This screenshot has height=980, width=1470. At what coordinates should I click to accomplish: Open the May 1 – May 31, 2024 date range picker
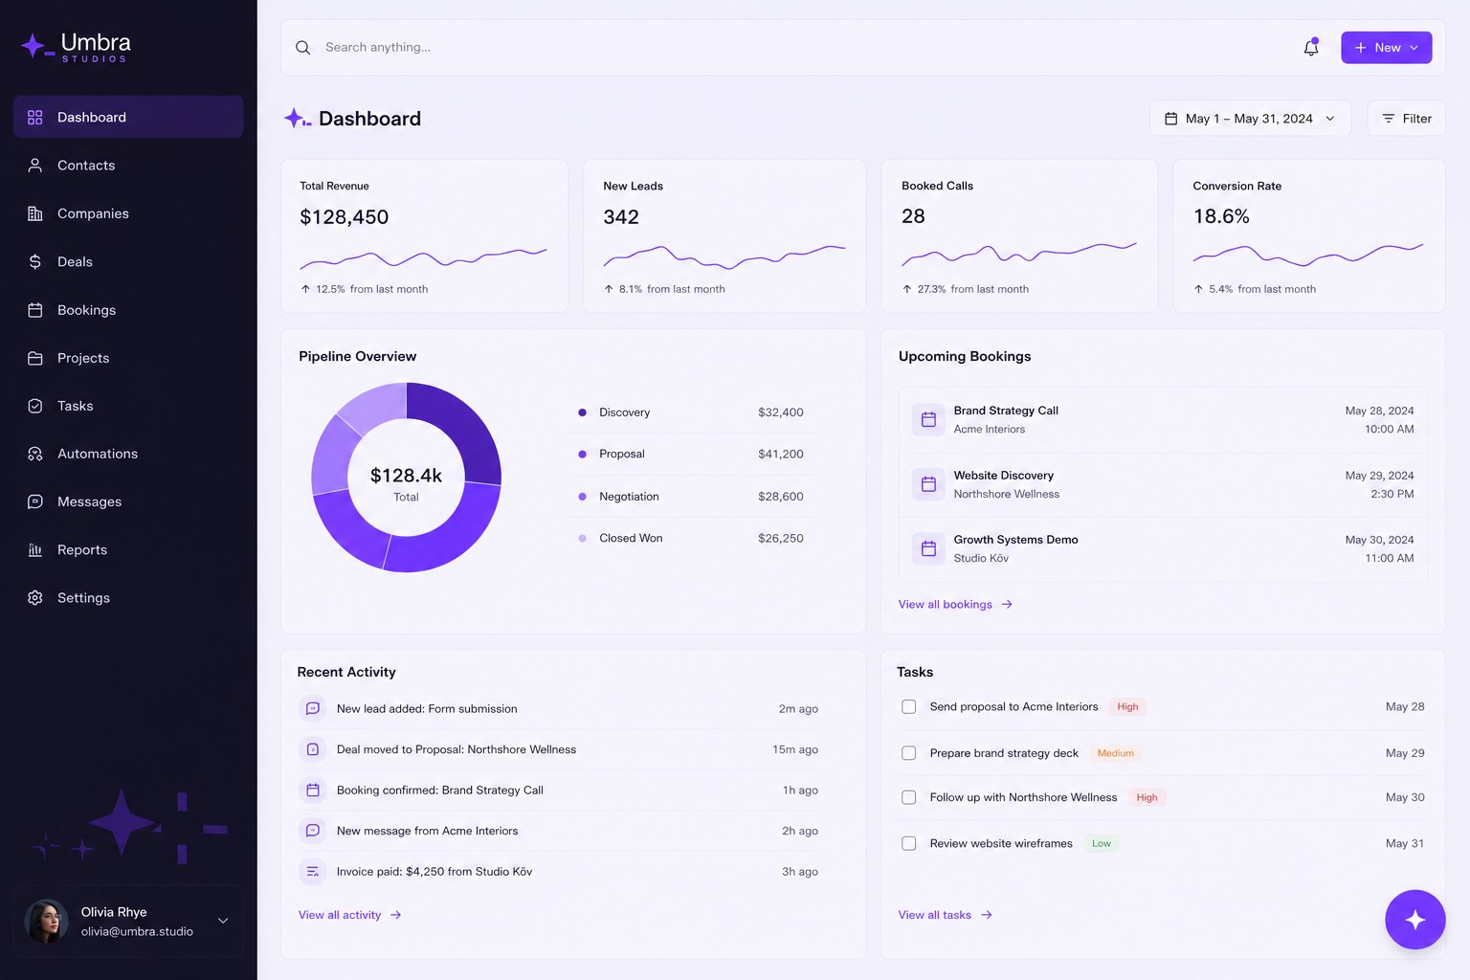[x=1250, y=119]
